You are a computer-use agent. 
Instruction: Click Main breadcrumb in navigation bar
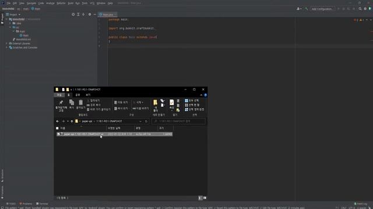coord(36,9)
